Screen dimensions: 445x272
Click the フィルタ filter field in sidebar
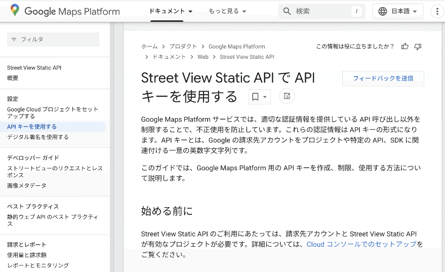coord(53,40)
